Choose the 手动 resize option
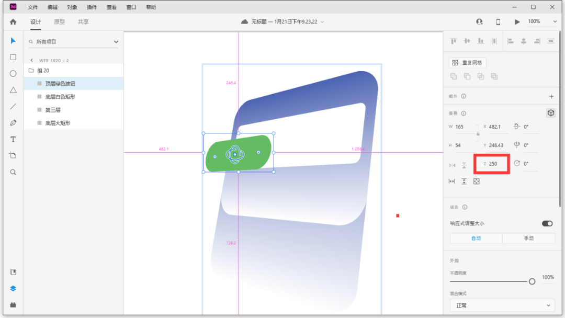This screenshot has height=318, width=565. (x=528, y=238)
